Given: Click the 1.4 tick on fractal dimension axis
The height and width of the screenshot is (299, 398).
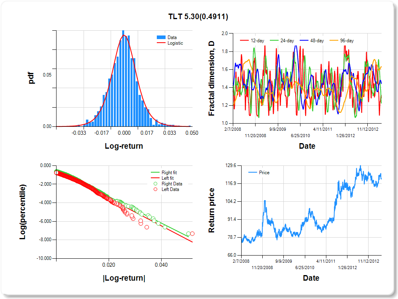Looking at the screenshot, I should [x=224, y=87].
